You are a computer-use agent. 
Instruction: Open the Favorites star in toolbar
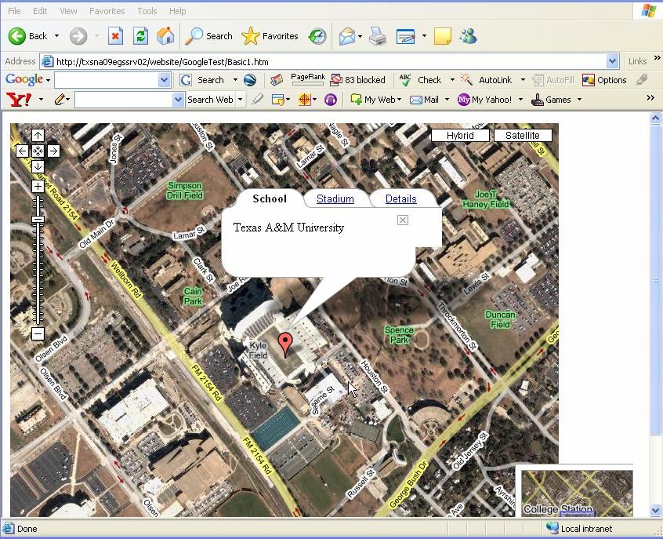tap(270, 36)
